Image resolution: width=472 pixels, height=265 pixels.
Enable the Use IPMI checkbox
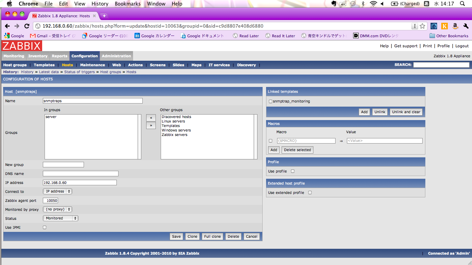coord(45,227)
